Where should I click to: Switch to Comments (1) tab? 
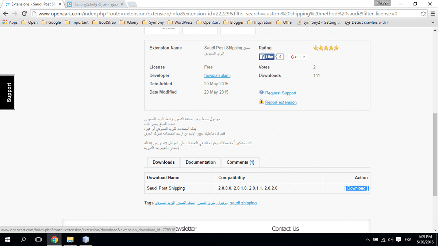pos(241,162)
